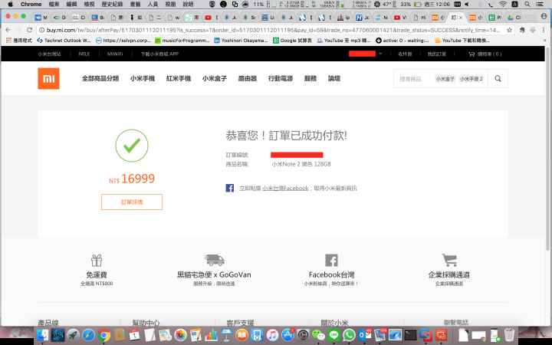
Task: Open the 檔案 menu in the menu bar
Action: pyautogui.click(x=54, y=5)
